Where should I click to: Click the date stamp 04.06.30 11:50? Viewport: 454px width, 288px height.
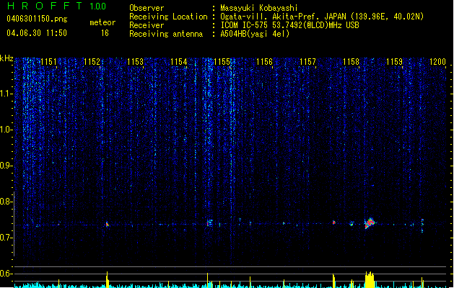37,33
